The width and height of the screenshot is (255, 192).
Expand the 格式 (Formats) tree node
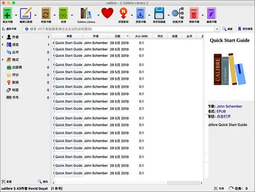pyautogui.click(x=3, y=60)
